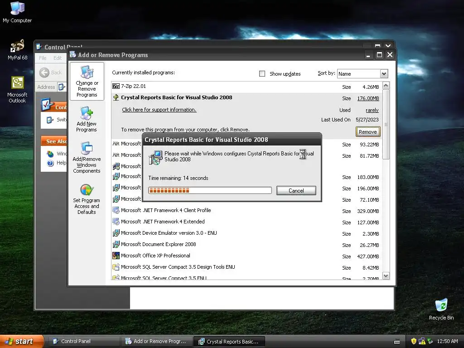This screenshot has height=348, width=464.
Task: Launch MyPal 68 browser shortcut
Action: point(17,49)
